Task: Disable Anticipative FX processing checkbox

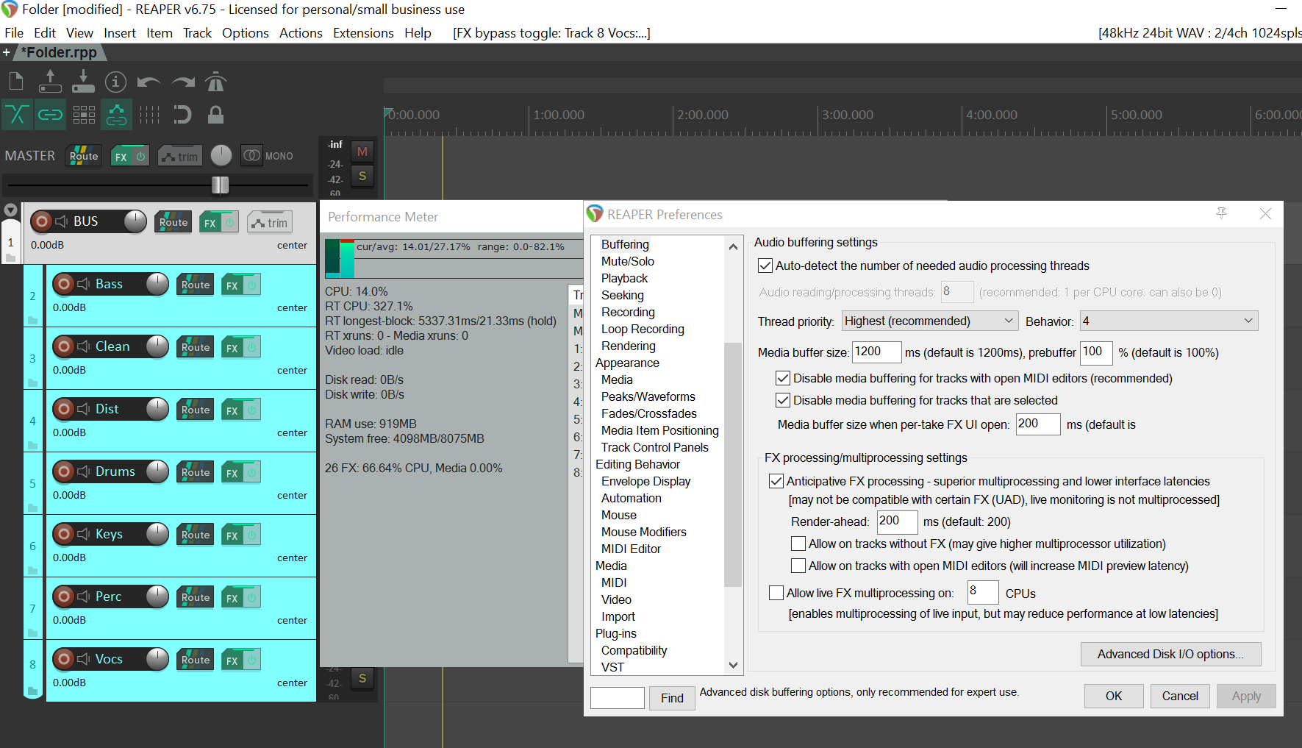Action: click(776, 482)
